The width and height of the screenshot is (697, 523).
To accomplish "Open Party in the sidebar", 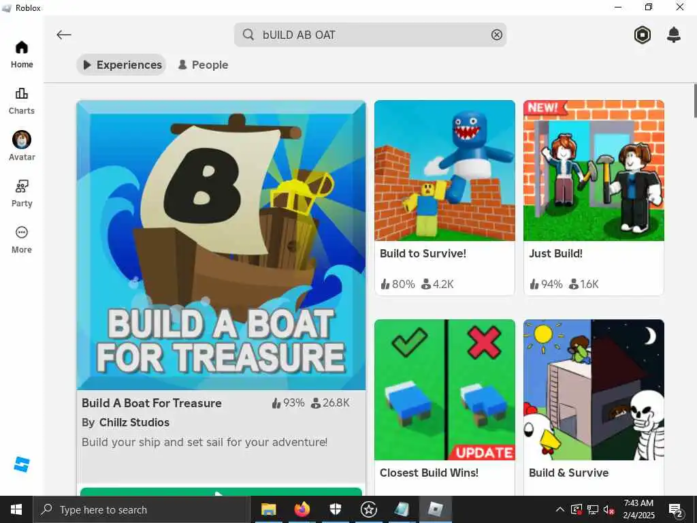I will [21, 193].
